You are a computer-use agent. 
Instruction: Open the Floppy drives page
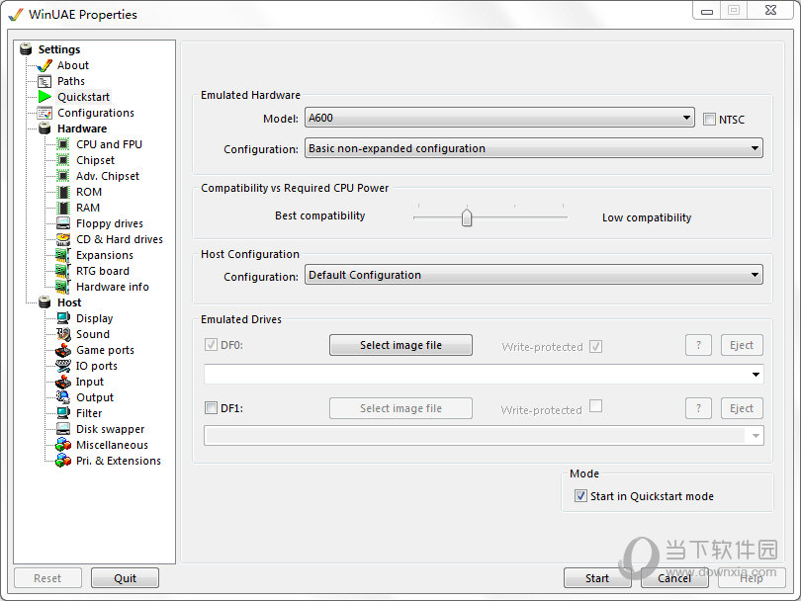click(x=110, y=223)
